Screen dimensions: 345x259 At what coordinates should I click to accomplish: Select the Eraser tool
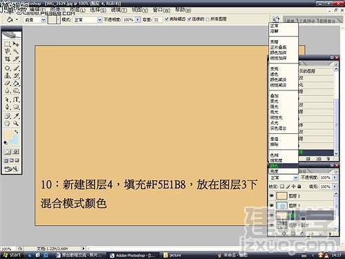click(8, 83)
